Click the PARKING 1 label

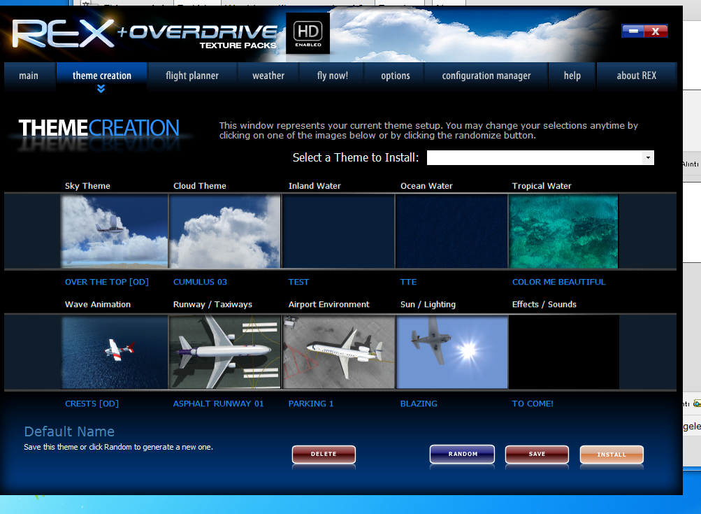coord(311,404)
